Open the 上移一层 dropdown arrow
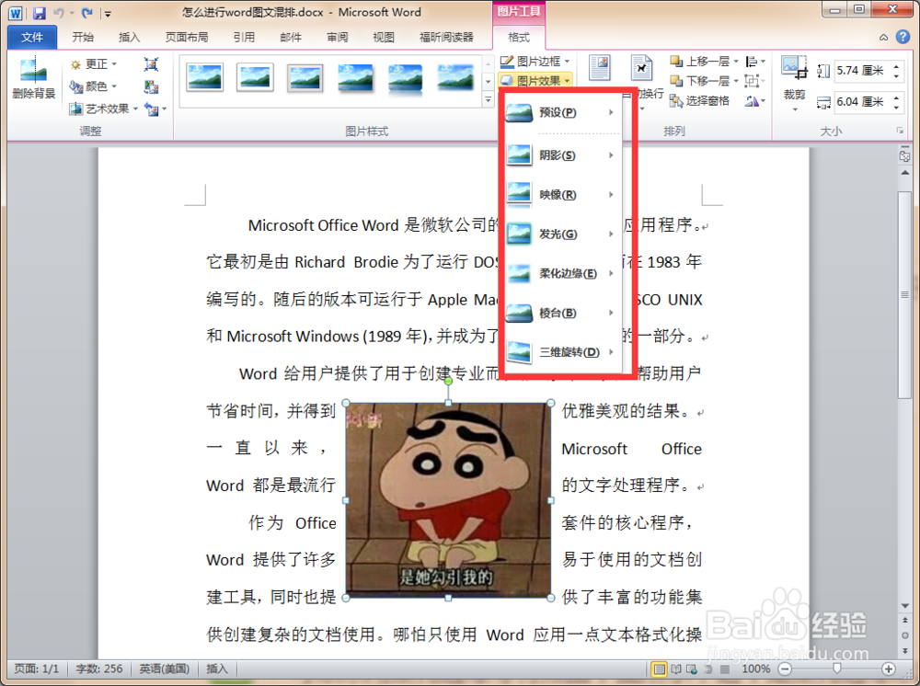 736,61
